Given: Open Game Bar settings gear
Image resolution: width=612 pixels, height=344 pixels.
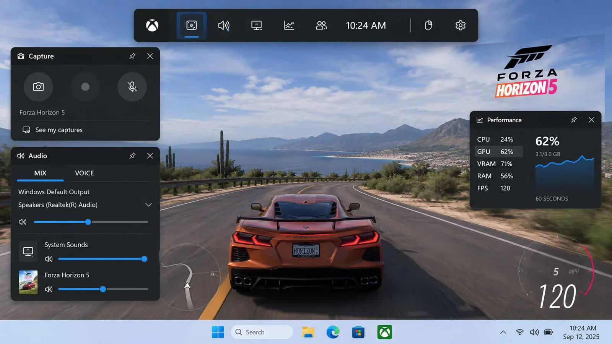Looking at the screenshot, I should pos(461,26).
